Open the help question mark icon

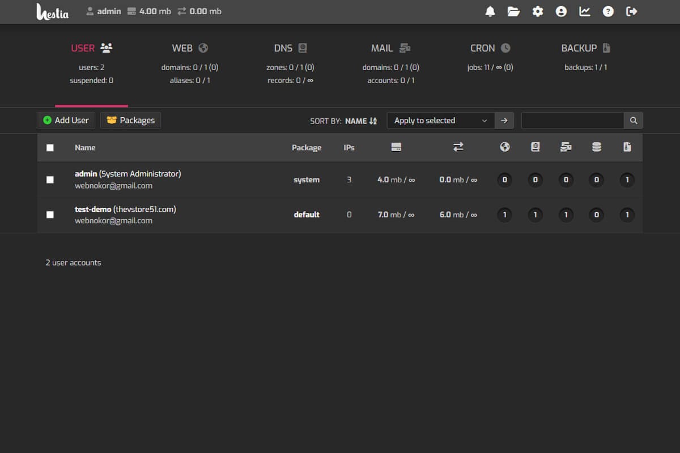pyautogui.click(x=608, y=11)
